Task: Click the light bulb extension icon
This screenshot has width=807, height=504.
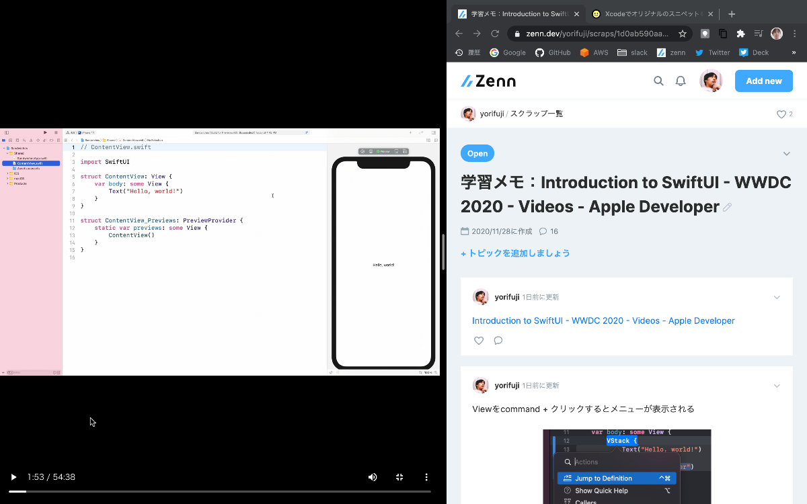Action: [705, 34]
